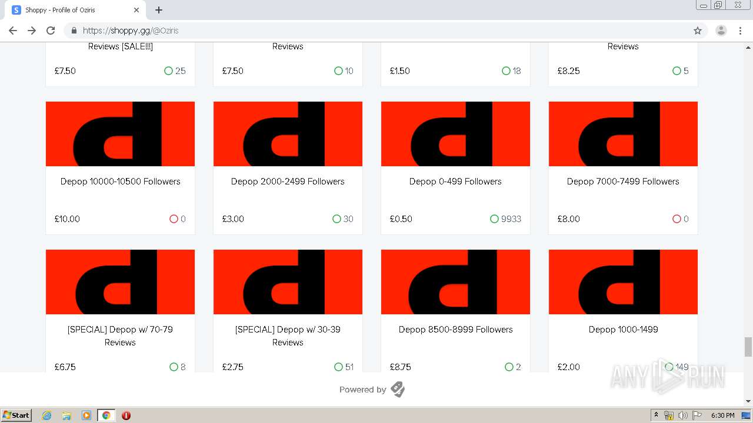Click the 6:30 PM taskbar clock
The image size is (753, 423).
(x=722, y=415)
